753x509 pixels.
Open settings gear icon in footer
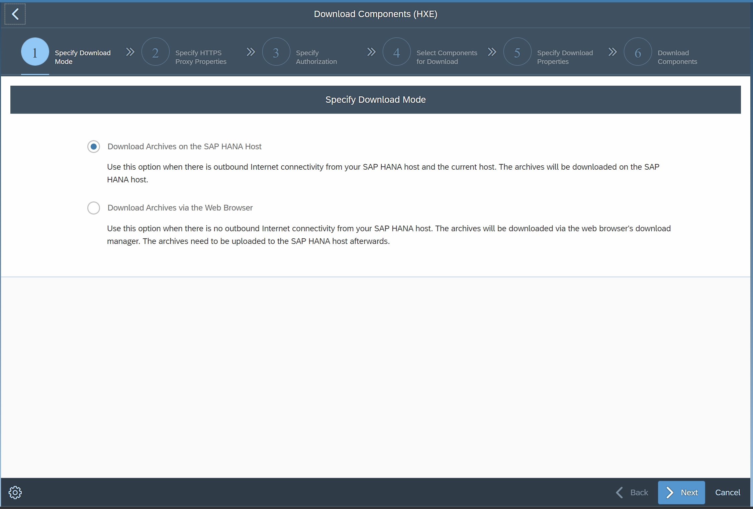(15, 492)
